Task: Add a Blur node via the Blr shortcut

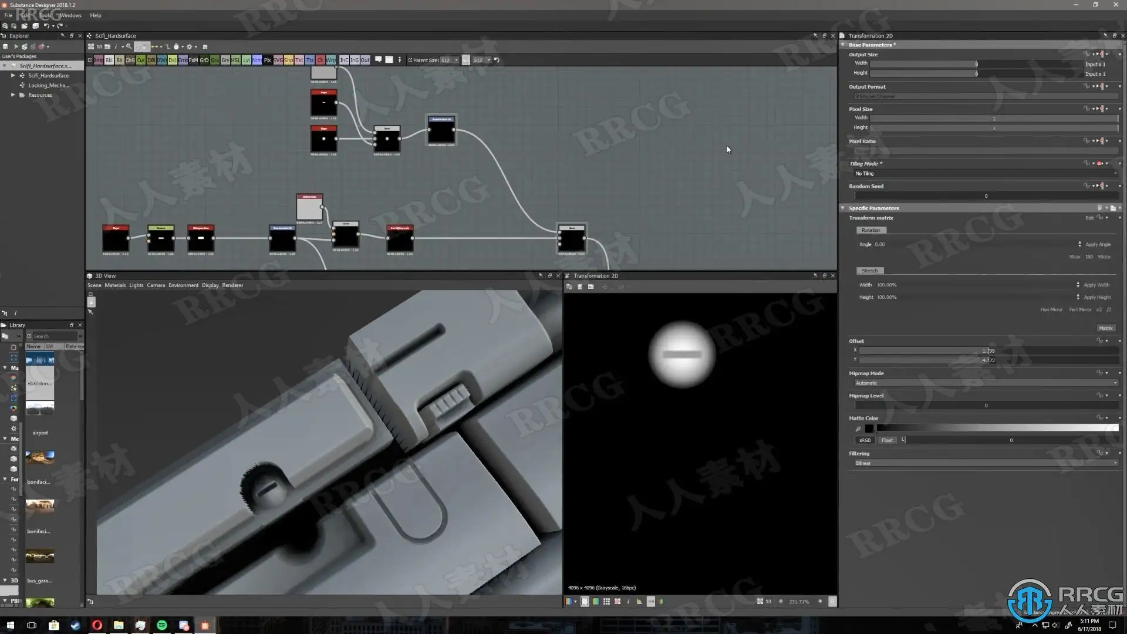Action: 119,60
